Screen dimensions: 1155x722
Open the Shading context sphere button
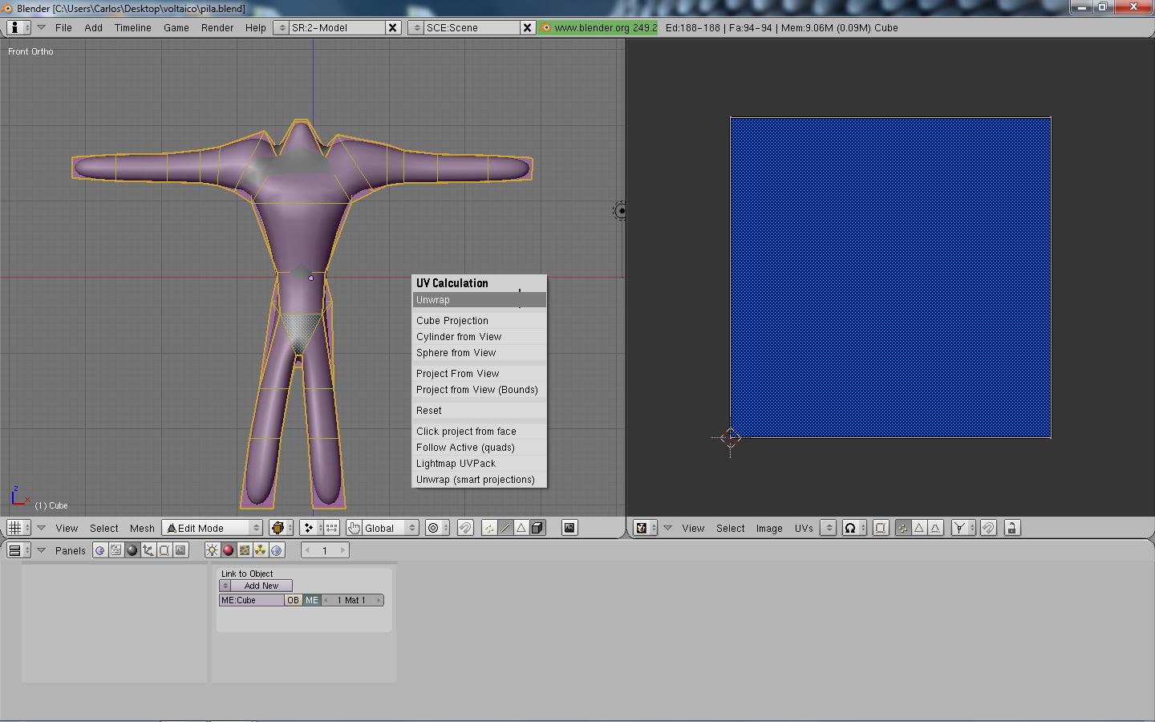pyautogui.click(x=132, y=550)
